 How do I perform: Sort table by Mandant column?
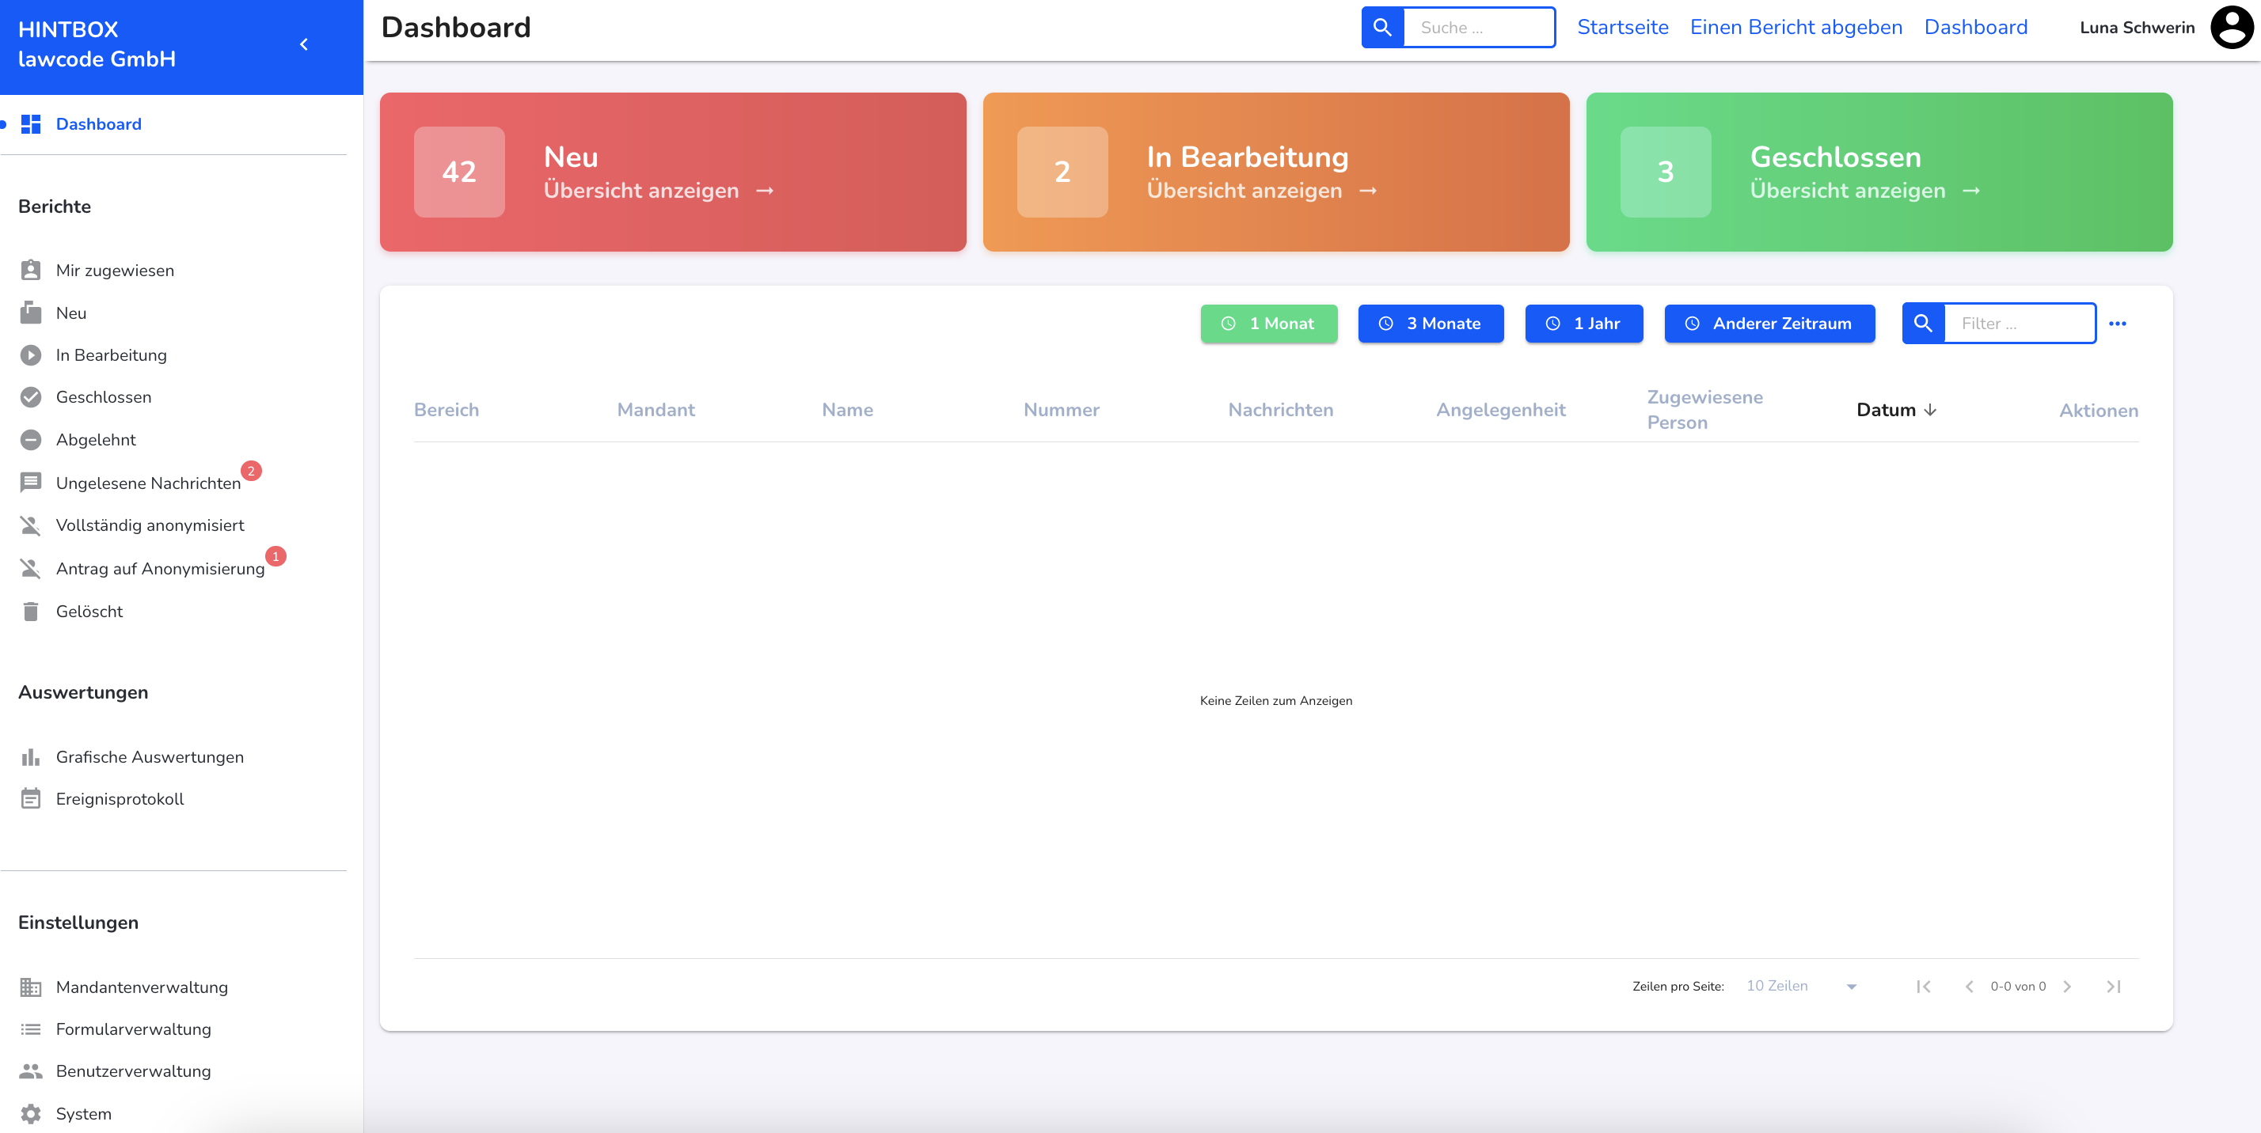655,411
